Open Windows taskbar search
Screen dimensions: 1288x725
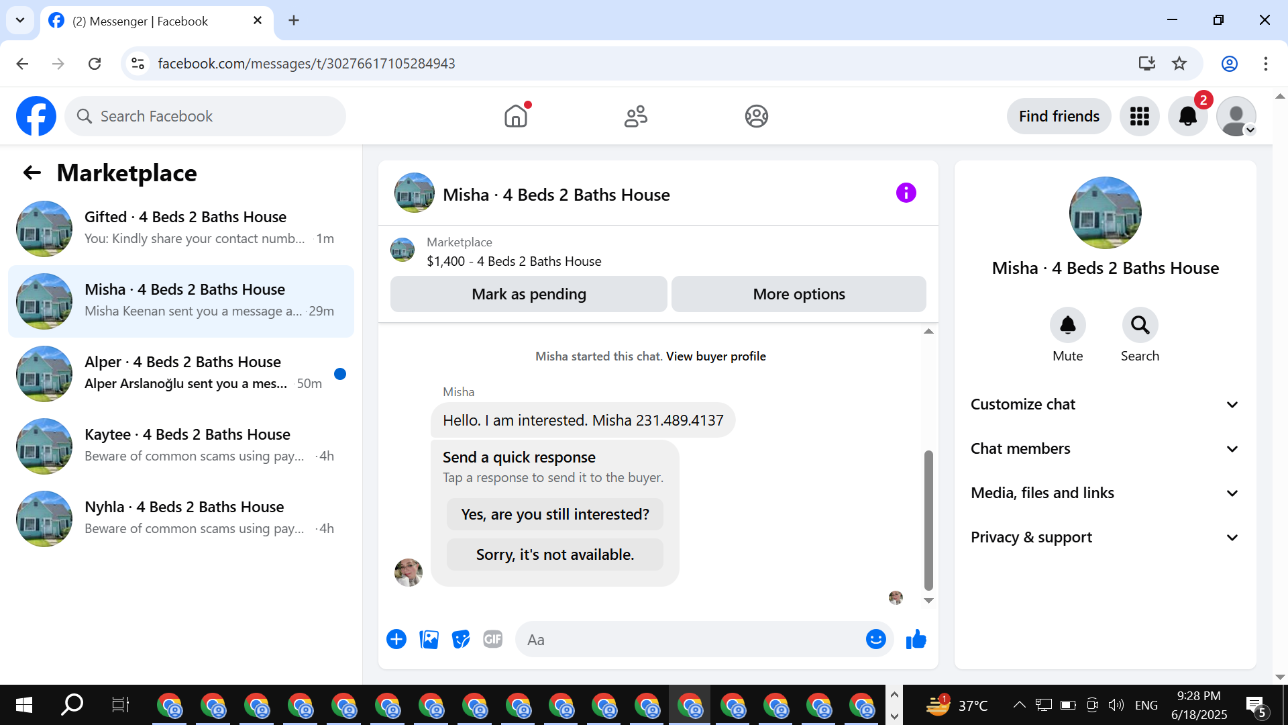point(72,705)
